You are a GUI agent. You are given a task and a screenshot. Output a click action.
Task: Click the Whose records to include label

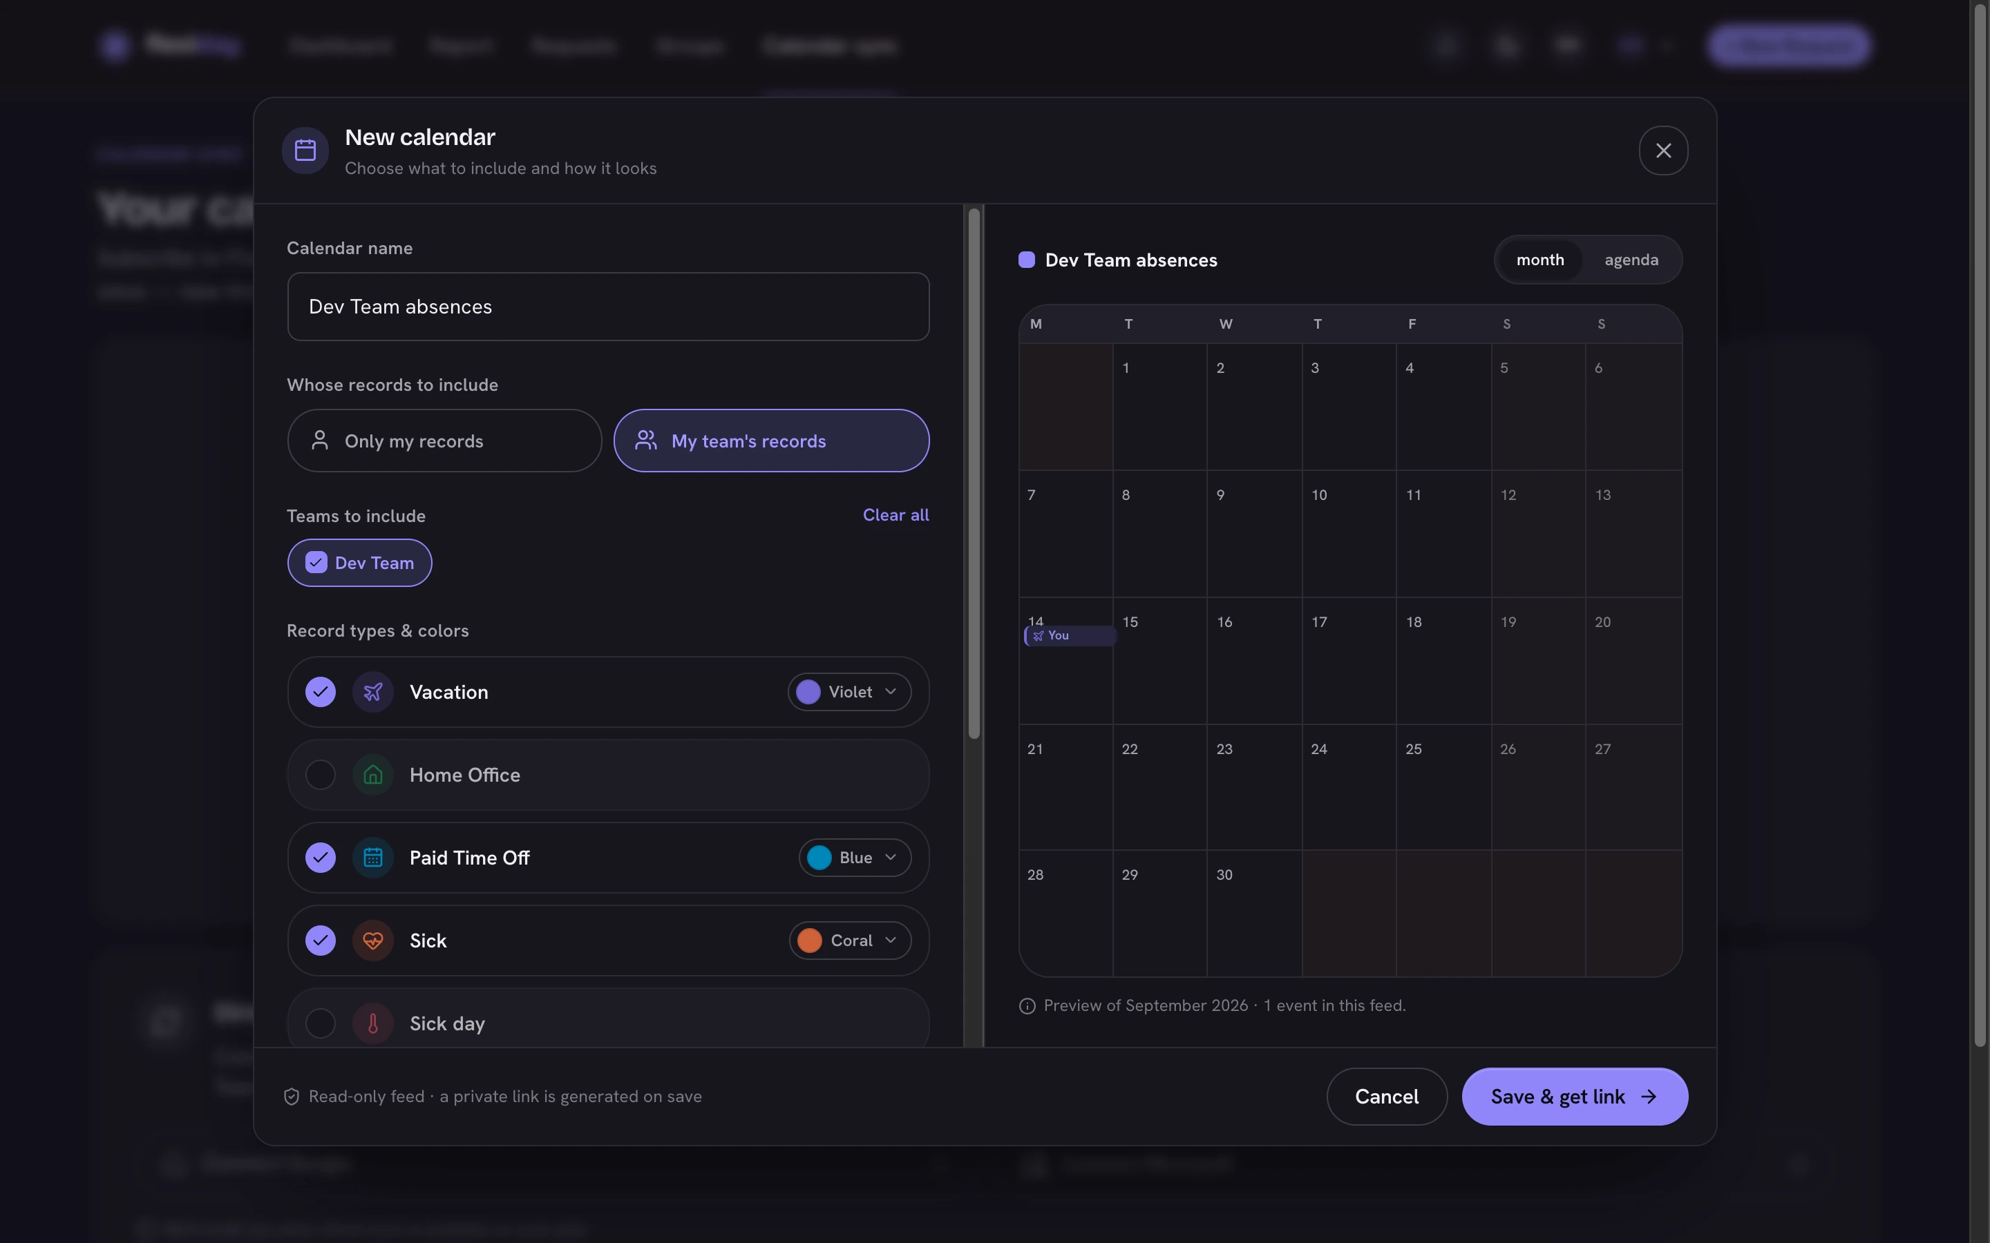392,385
